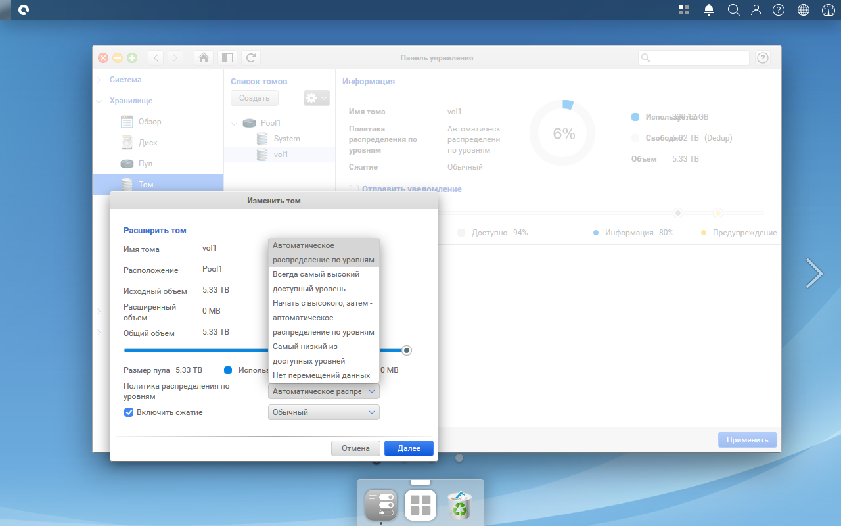Click the Control Panel home icon

(204, 58)
